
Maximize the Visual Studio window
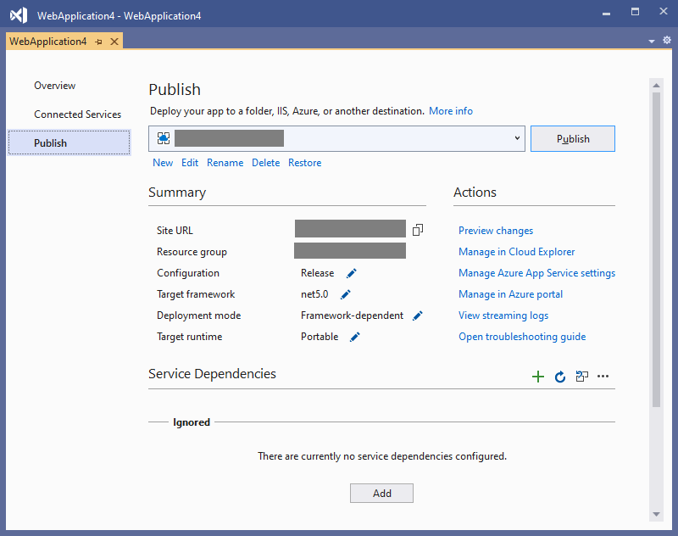(x=635, y=12)
